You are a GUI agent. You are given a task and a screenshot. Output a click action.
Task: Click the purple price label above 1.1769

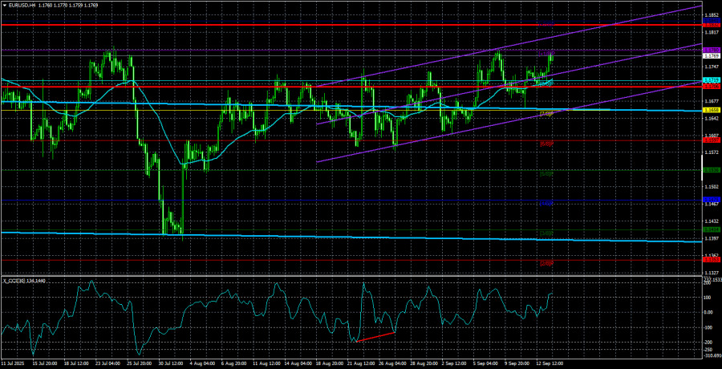tap(711, 50)
